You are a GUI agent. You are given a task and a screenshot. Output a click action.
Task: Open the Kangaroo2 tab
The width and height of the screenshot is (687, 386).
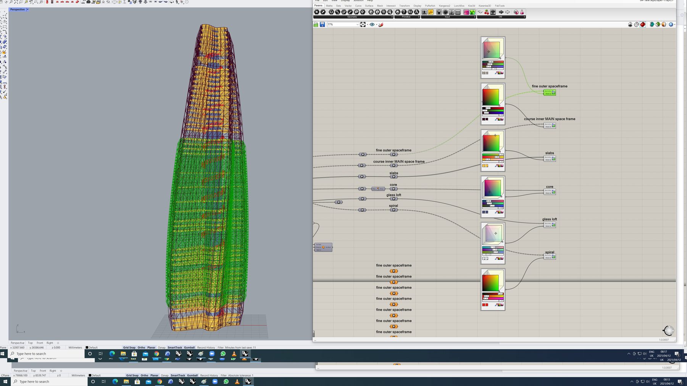(444, 6)
